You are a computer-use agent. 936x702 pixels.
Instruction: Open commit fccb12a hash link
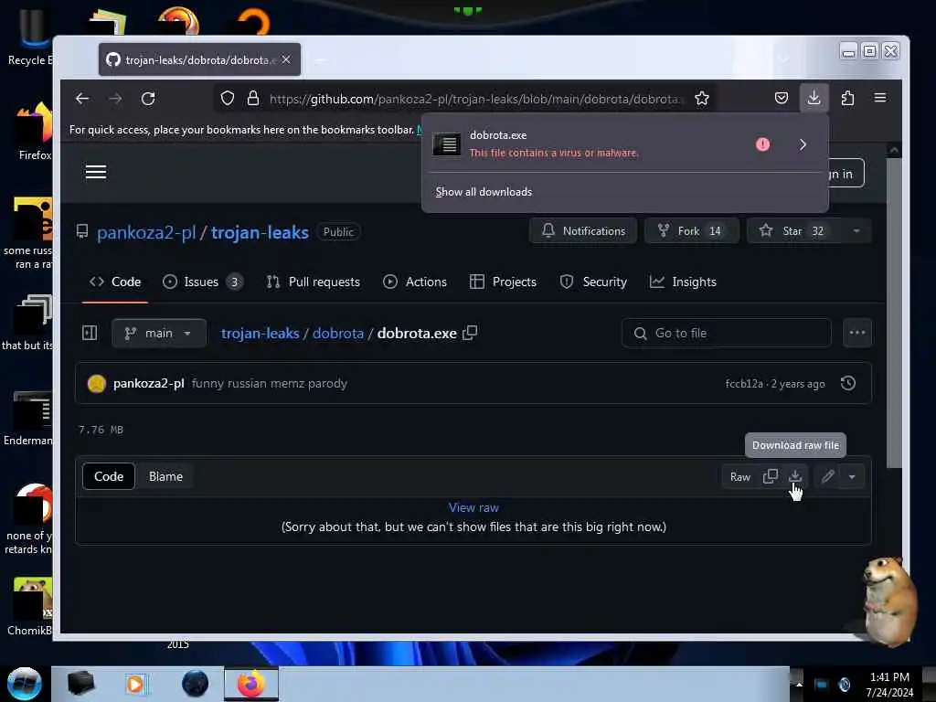coord(744,384)
